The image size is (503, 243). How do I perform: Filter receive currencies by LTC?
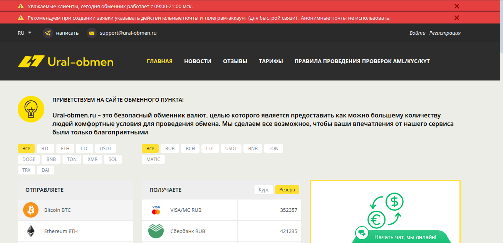210,149
